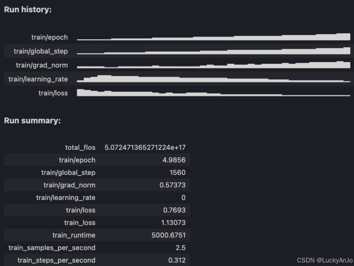Screen dimensions: 354x266
Task: Click the global step value 1560
Action: pos(178,173)
